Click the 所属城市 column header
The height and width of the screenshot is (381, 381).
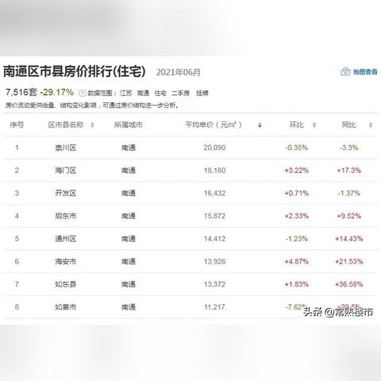pos(129,125)
